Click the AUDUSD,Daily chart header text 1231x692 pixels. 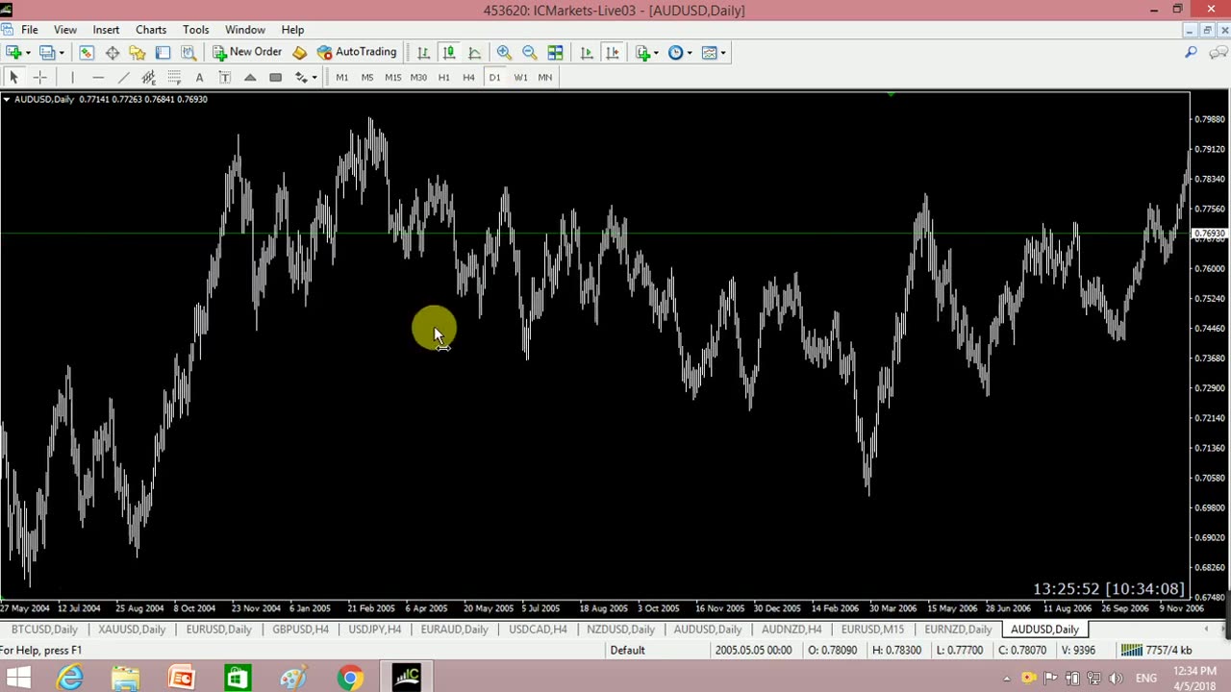tap(44, 99)
